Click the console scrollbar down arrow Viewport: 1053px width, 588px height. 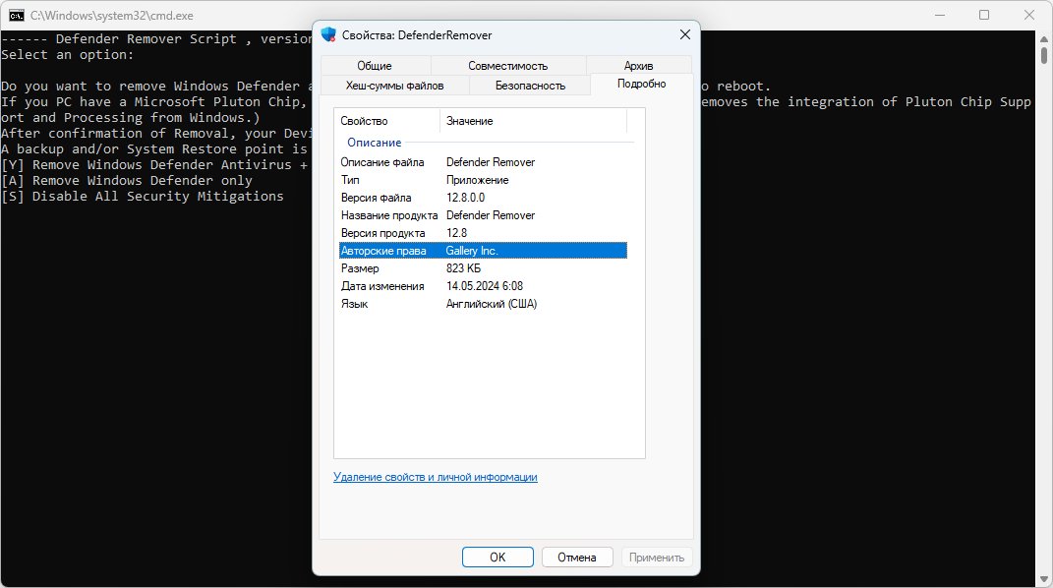click(1043, 579)
